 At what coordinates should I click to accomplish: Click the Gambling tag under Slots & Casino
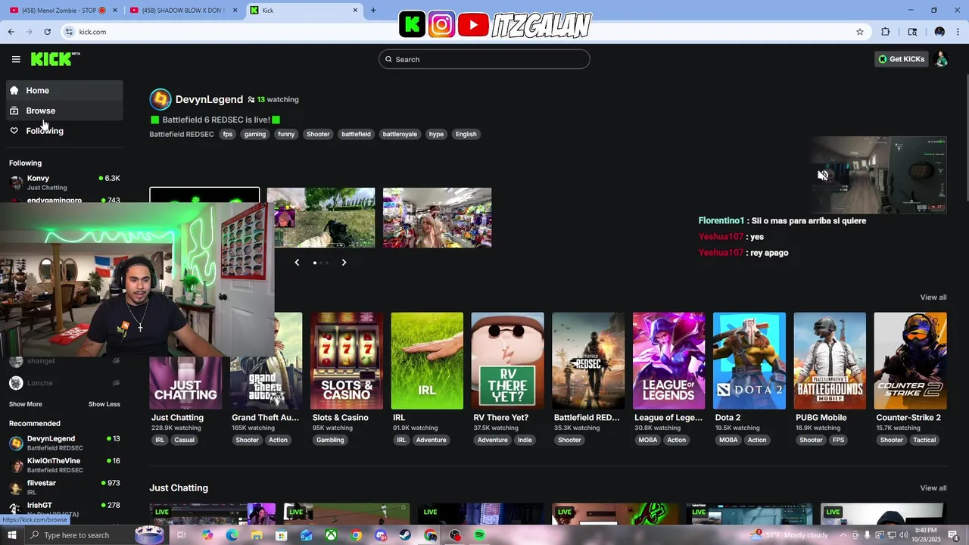[x=330, y=440]
